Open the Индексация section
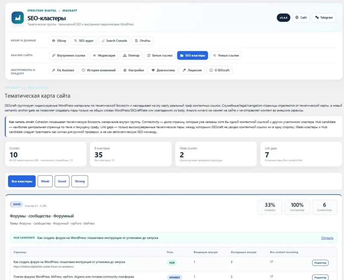The image size is (344, 280). coord(104,55)
